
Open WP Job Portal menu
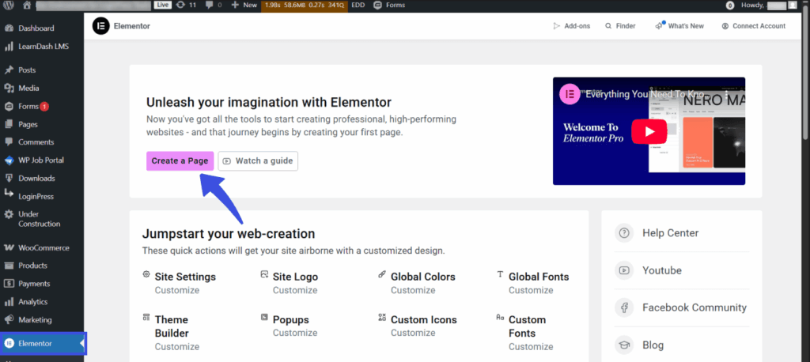[42, 160]
